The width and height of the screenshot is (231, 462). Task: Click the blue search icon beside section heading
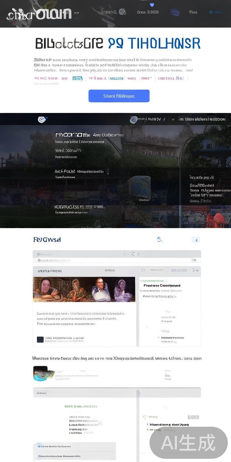[x=159, y=239]
